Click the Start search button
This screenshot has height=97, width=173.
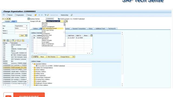[x=22, y=35]
